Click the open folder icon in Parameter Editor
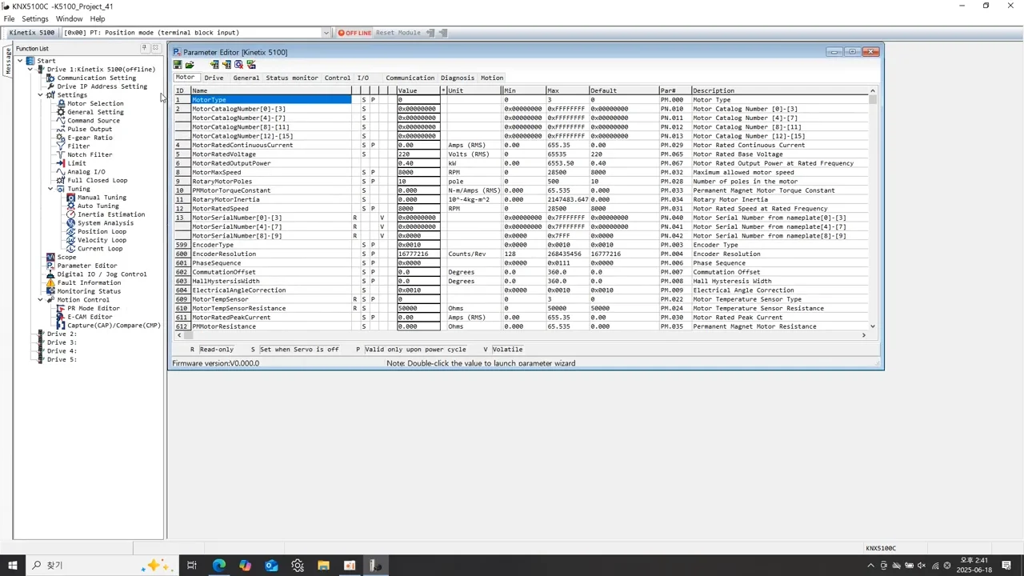The height and width of the screenshot is (576, 1024). [190, 65]
